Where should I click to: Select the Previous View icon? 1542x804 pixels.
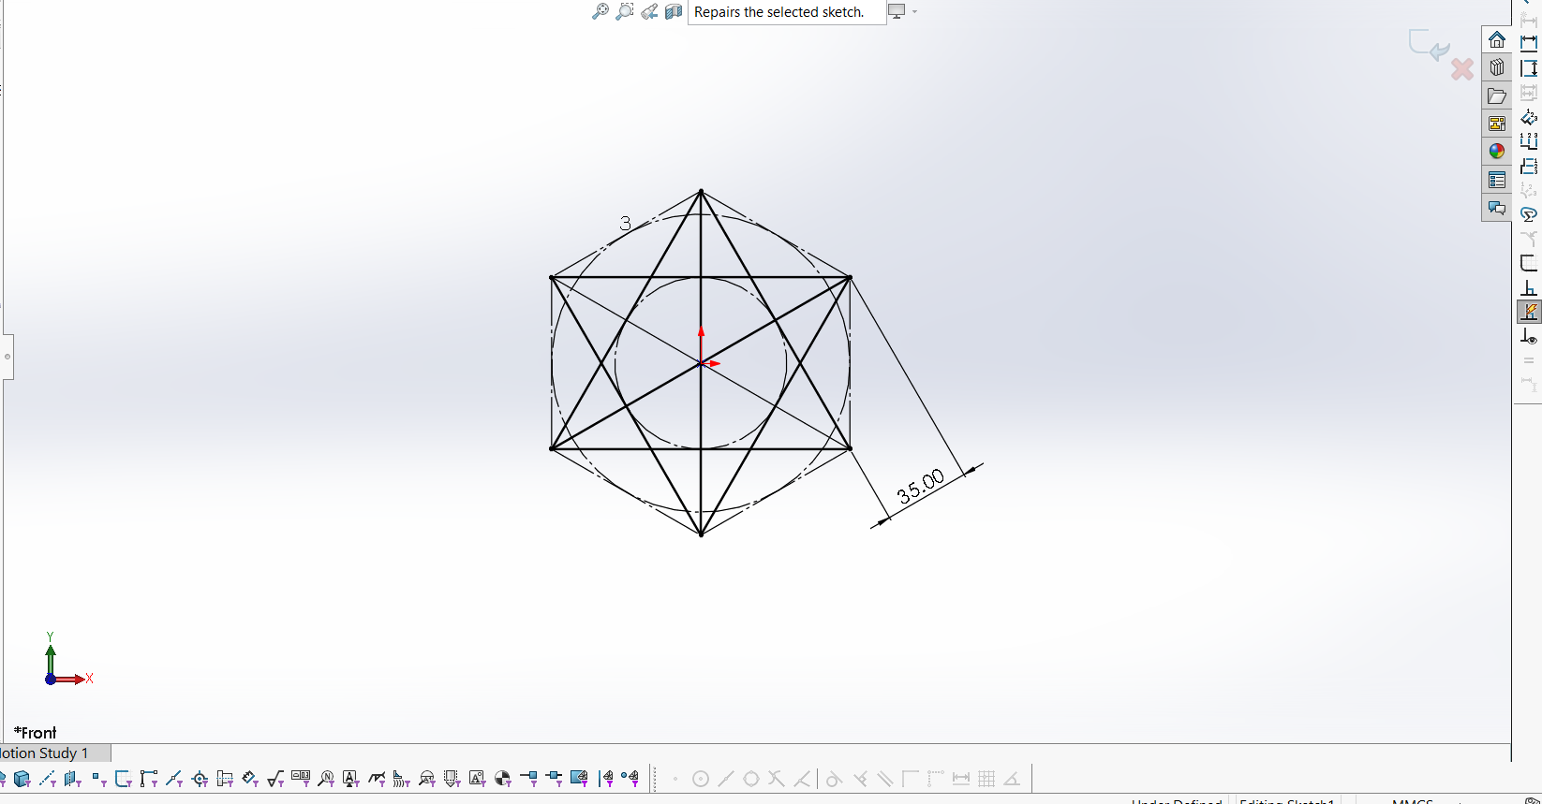(x=649, y=11)
